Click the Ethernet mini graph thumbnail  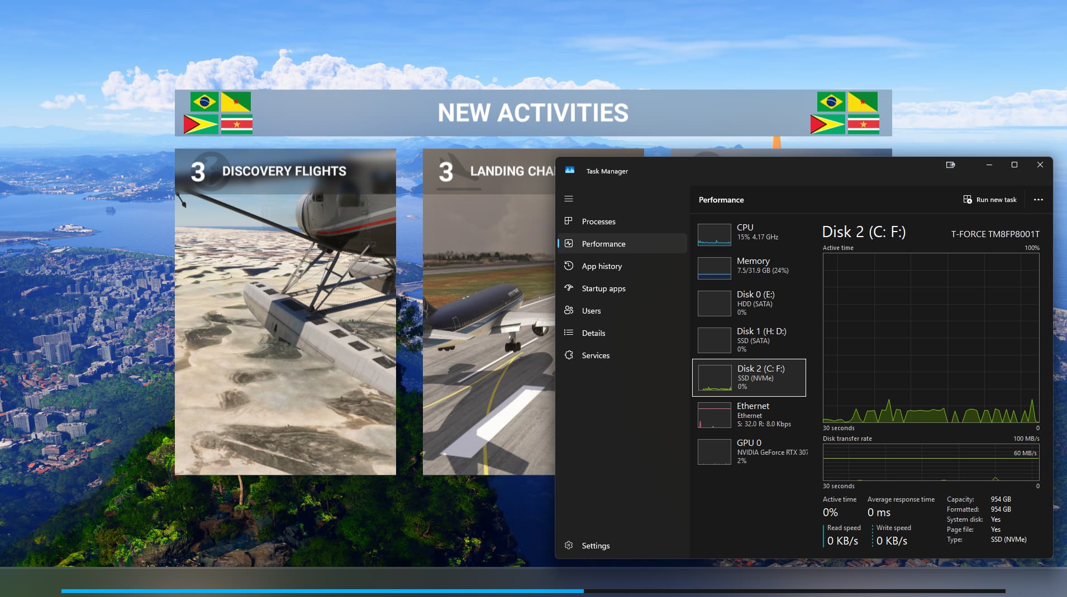(x=714, y=415)
